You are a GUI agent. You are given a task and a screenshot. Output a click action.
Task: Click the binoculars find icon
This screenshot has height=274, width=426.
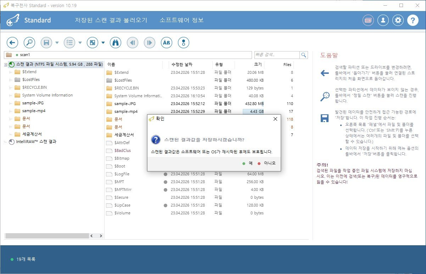tap(116, 43)
